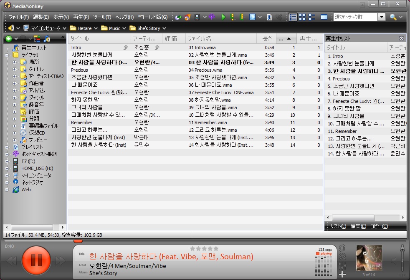Toggle the column browser view
Viewport: 410px width, 280px height.
pyautogui.click(x=324, y=17)
